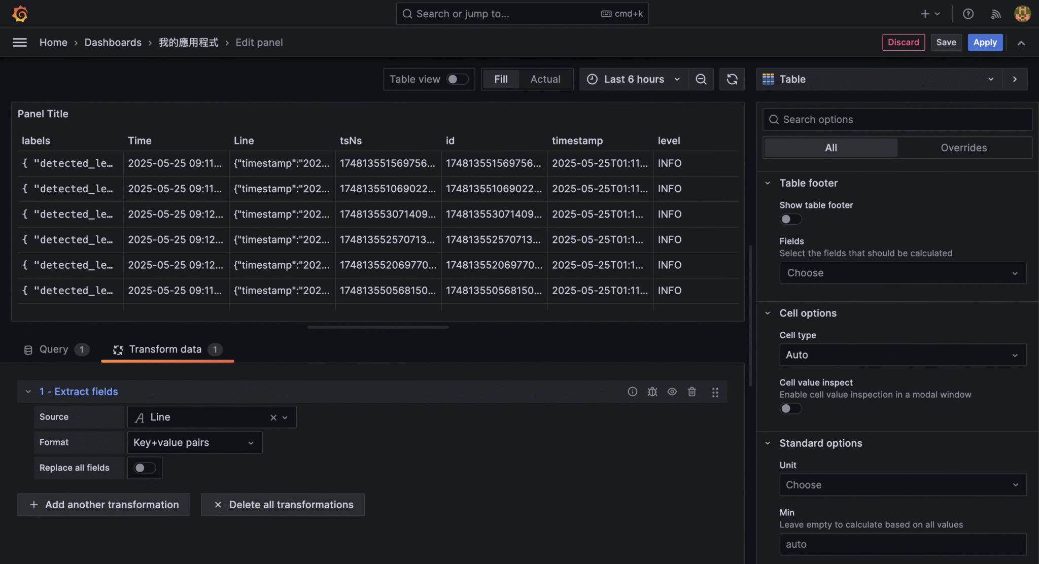
Task: Select the Overrides tab
Action: [963, 148]
